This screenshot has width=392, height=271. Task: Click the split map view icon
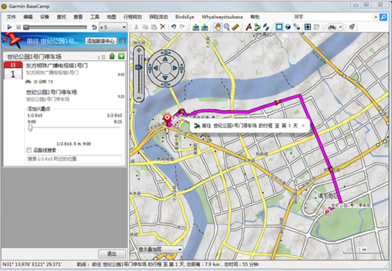click(297, 27)
